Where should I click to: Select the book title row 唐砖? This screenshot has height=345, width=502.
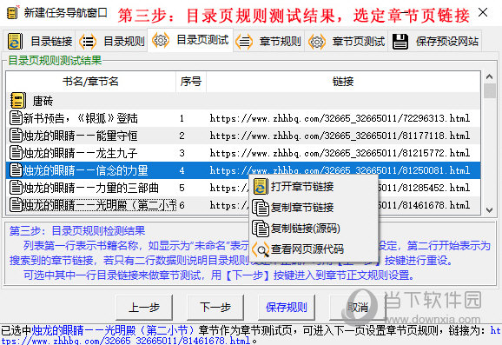click(x=243, y=101)
